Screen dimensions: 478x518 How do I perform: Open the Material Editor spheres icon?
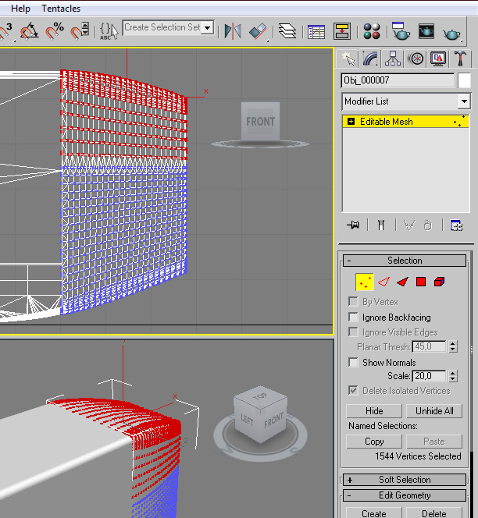click(x=372, y=32)
